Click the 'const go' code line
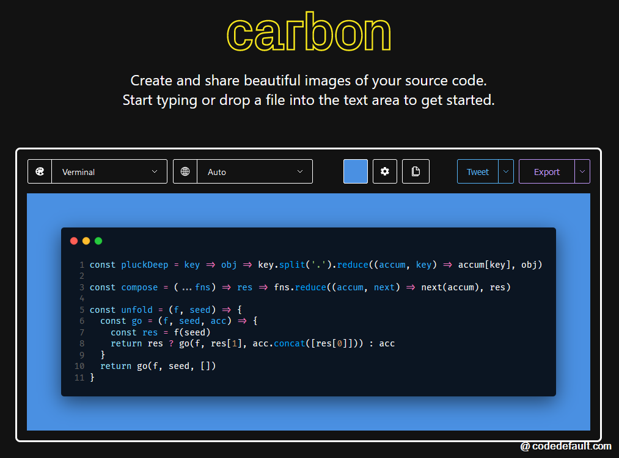The height and width of the screenshot is (458, 619). tap(179, 321)
